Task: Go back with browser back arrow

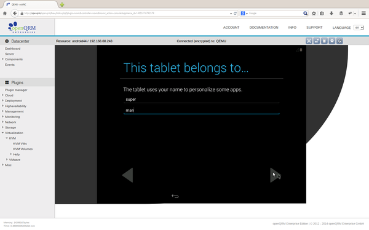Action: click(15, 13)
